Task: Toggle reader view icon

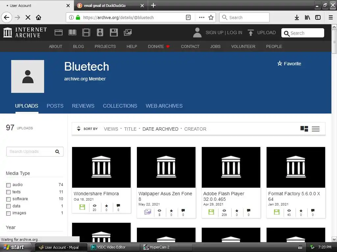Action: pyautogui.click(x=188, y=18)
